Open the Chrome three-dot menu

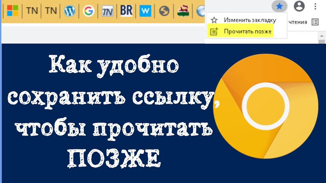315,6
